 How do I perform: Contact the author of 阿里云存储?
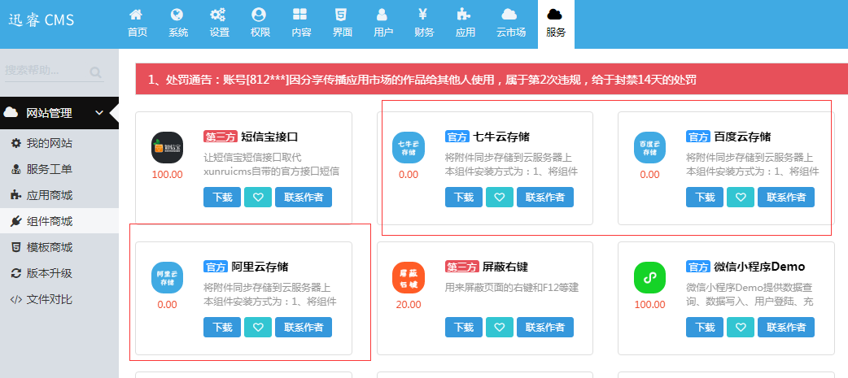pyautogui.click(x=304, y=328)
